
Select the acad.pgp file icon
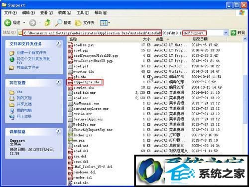[x=71, y=50]
